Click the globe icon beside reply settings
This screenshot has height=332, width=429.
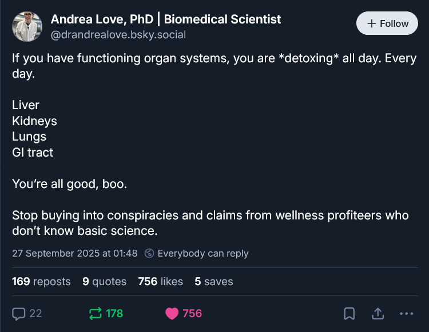pyautogui.click(x=149, y=253)
